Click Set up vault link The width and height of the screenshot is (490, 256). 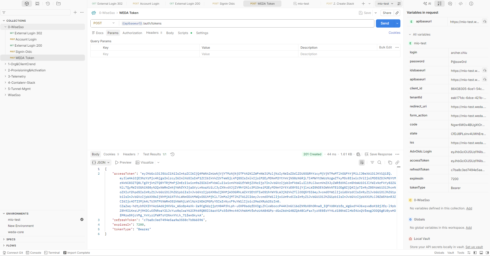pyautogui.click(x=474, y=247)
